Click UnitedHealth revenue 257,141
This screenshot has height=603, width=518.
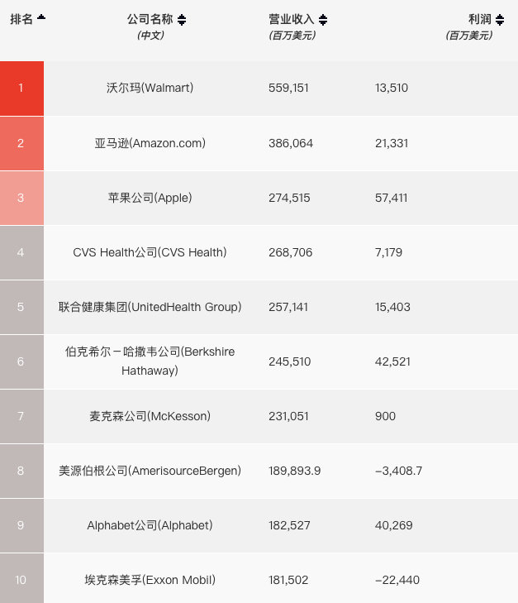(288, 307)
